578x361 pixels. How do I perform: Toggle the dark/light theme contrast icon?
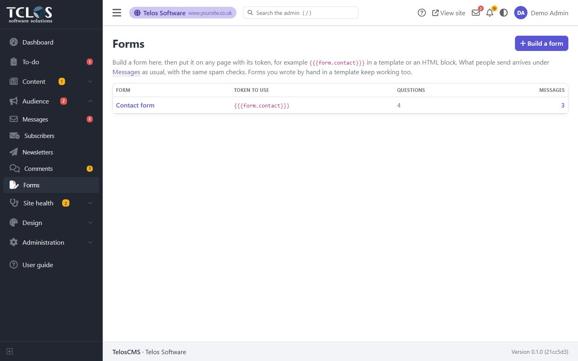click(x=504, y=13)
